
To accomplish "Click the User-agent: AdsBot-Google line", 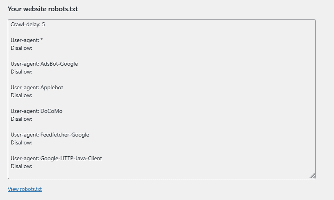I will coord(44,64).
